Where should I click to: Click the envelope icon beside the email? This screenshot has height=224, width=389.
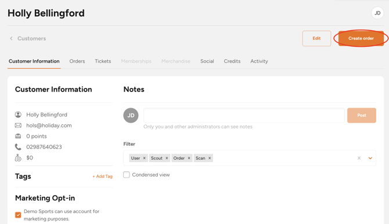18,126
